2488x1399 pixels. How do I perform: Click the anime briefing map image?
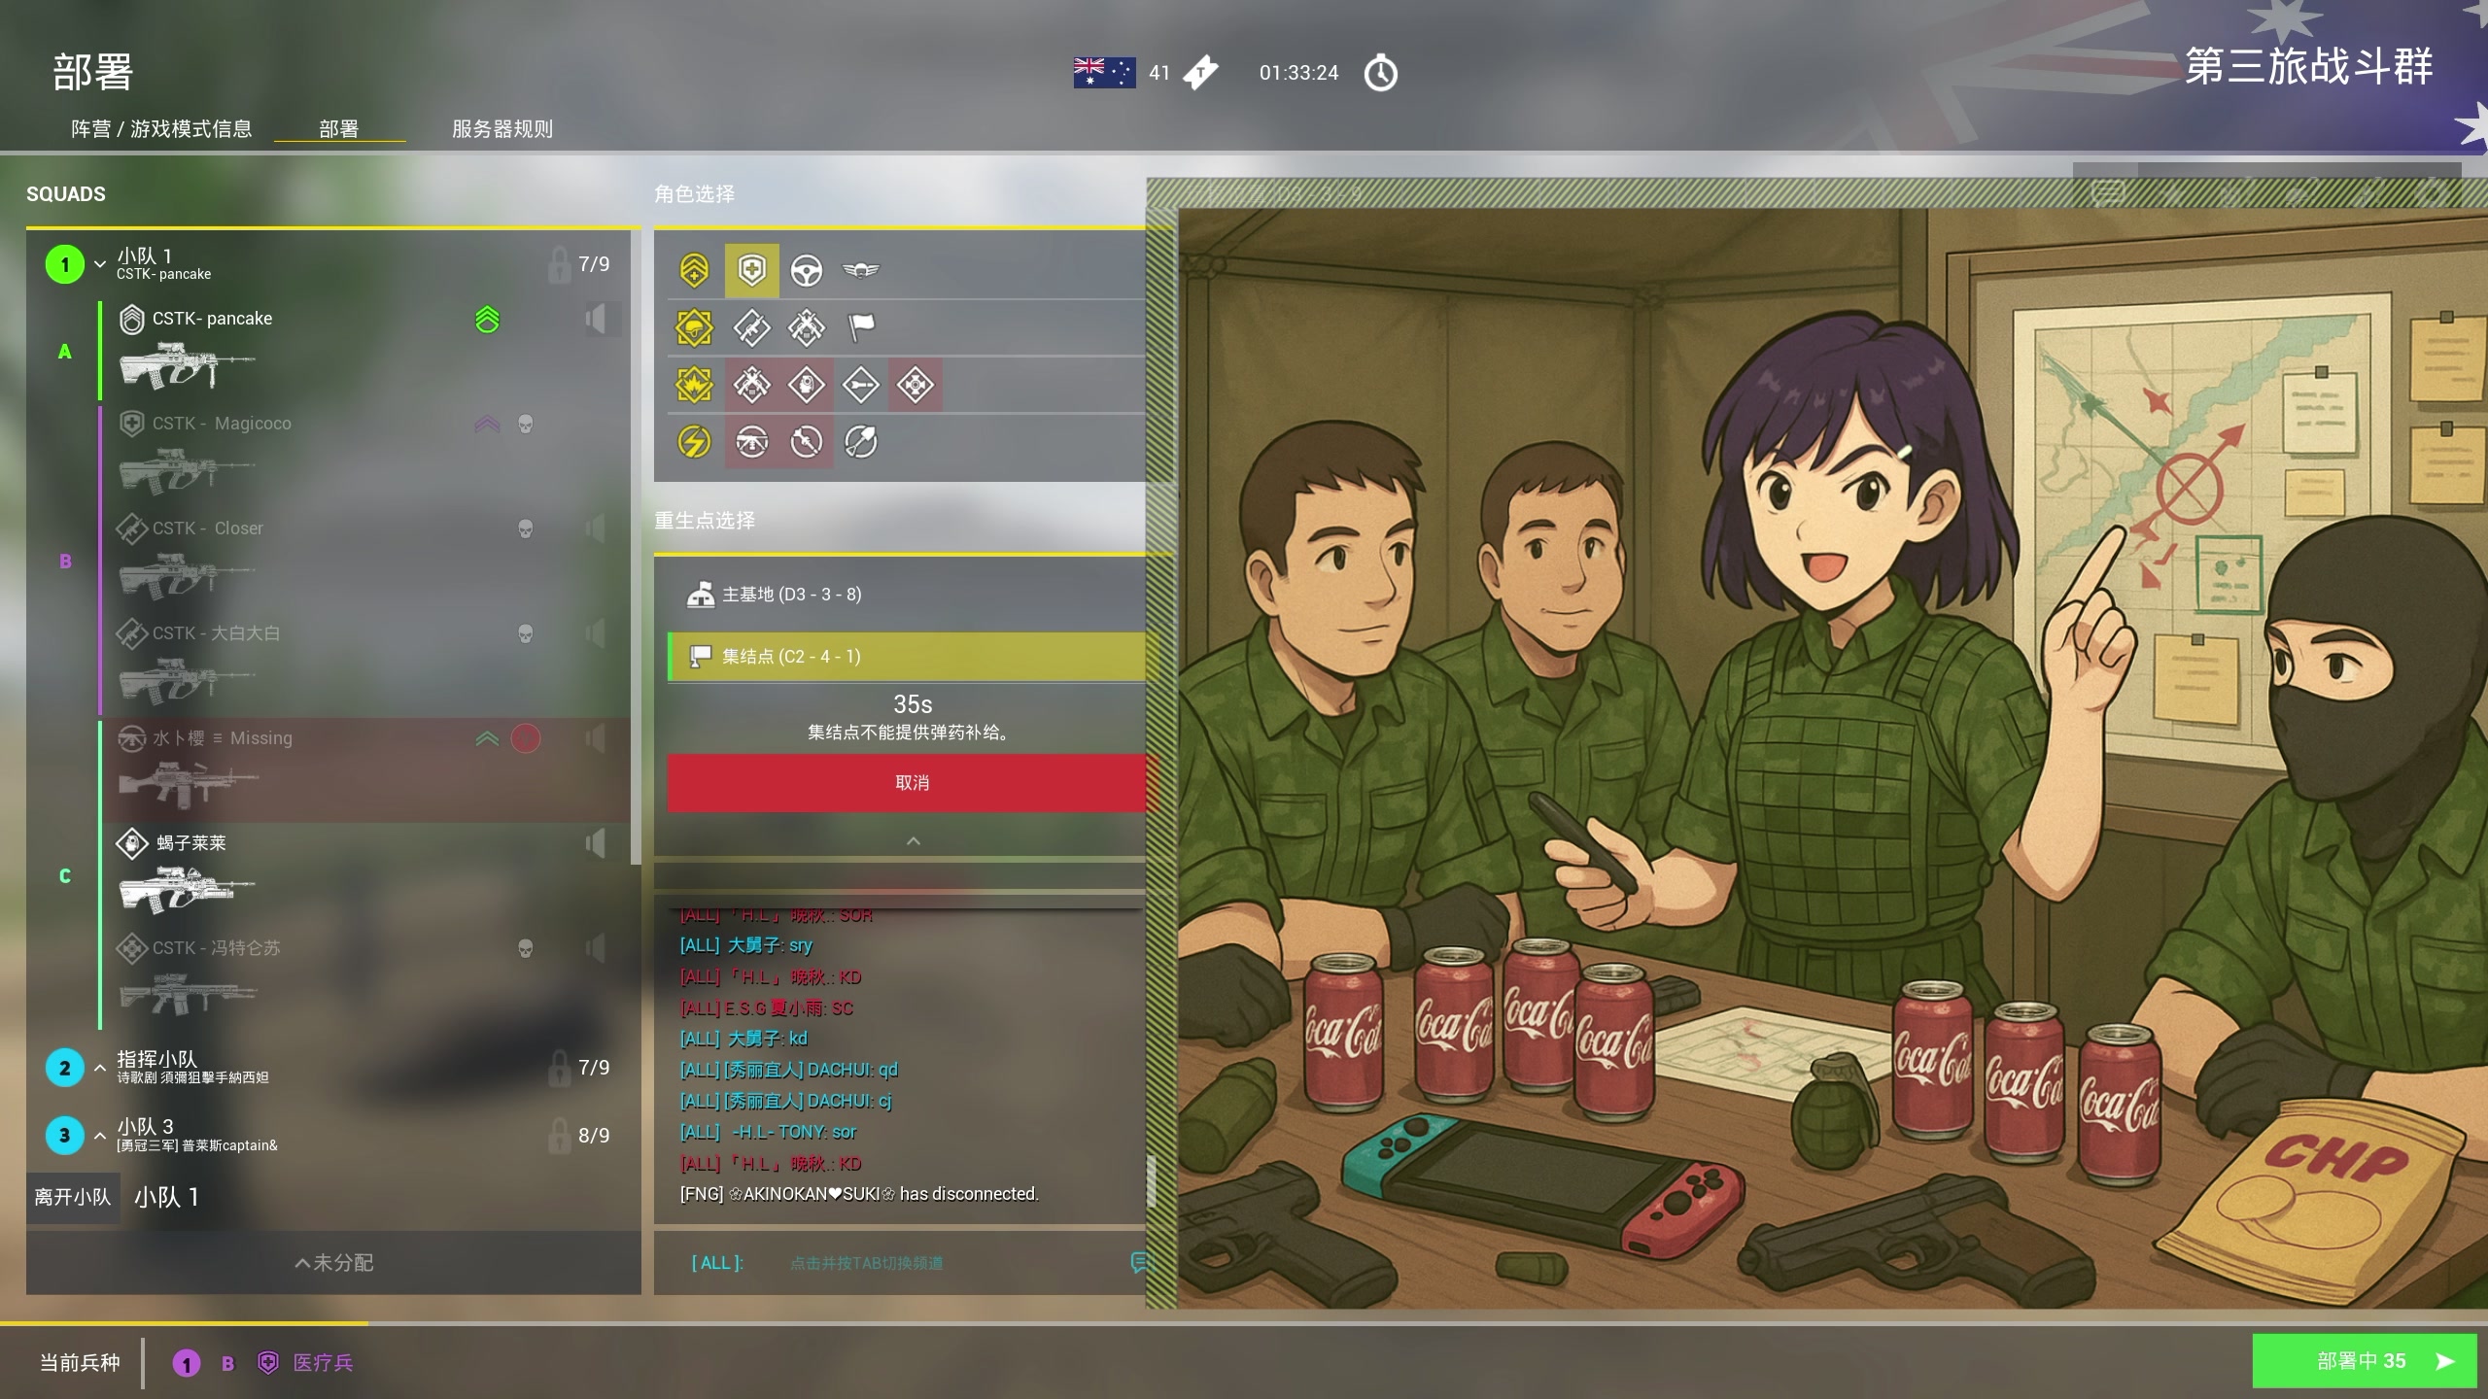tap(1832, 758)
